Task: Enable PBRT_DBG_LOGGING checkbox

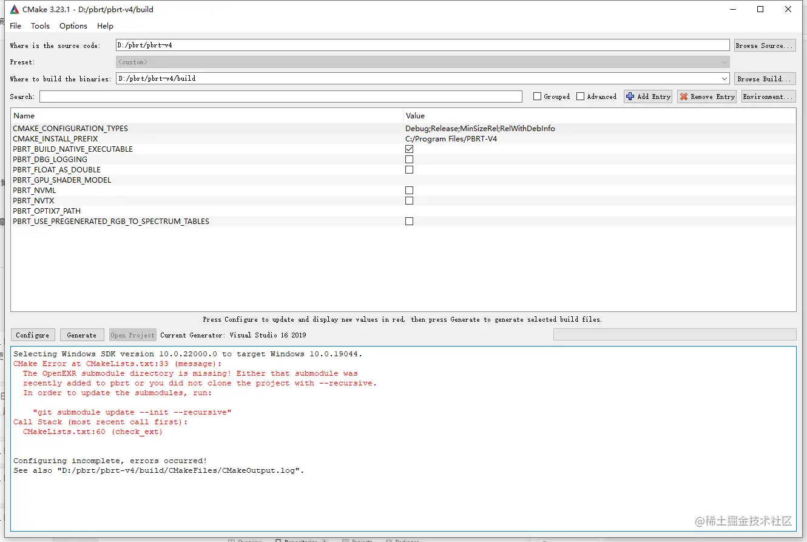Action: 410,160
